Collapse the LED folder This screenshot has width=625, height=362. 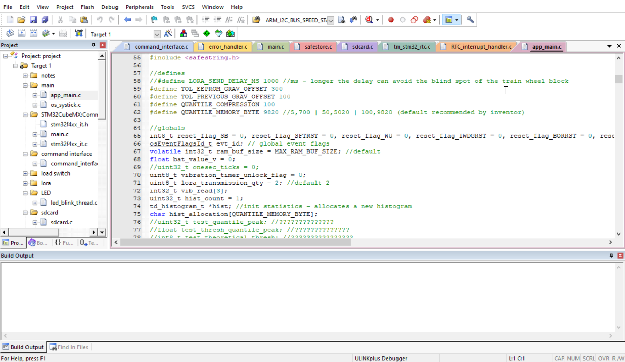(25, 193)
